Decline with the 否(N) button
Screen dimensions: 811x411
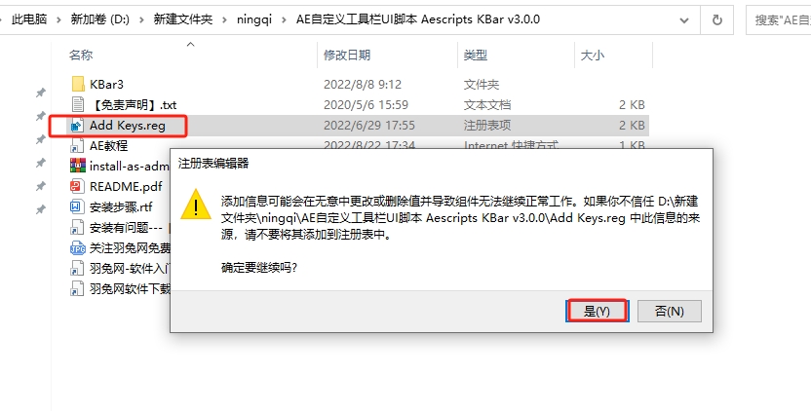point(669,311)
